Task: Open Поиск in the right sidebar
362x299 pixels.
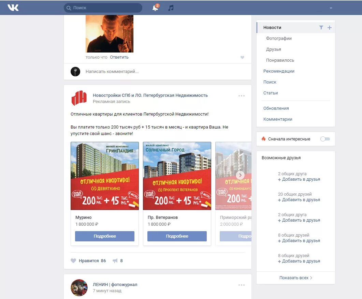Action: click(x=270, y=82)
